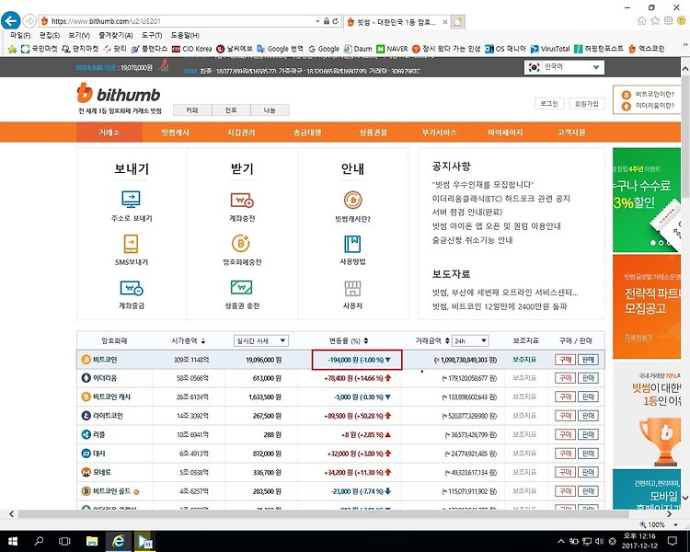Click the 빗썸캐시란? coin icon
690x552 pixels.
352,200
